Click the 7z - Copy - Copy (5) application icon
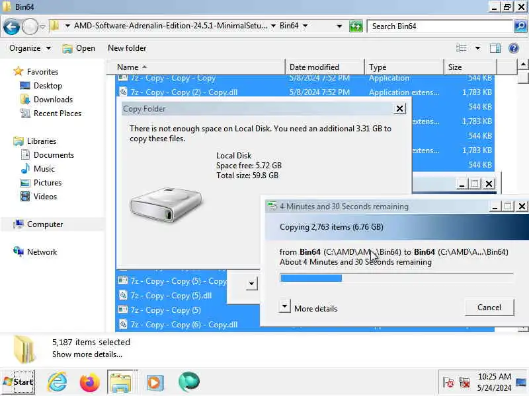The height and width of the screenshot is (396, 529). pos(123,310)
